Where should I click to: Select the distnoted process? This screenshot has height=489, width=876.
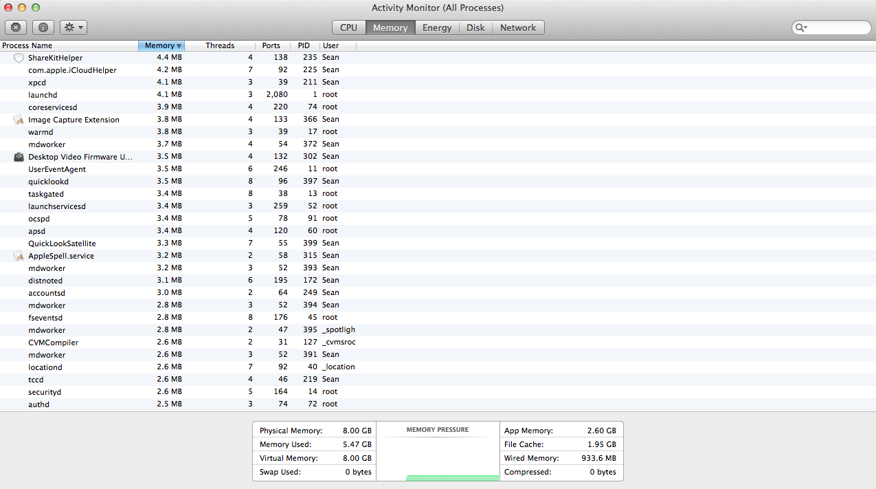438,281
